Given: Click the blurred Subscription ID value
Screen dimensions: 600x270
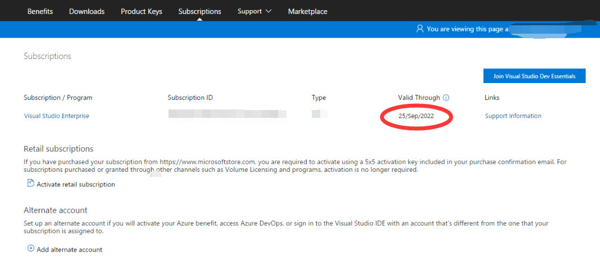Looking at the screenshot, I should [x=228, y=113].
